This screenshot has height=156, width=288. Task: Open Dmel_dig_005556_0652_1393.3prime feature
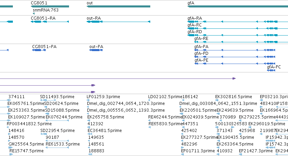click(126, 110)
